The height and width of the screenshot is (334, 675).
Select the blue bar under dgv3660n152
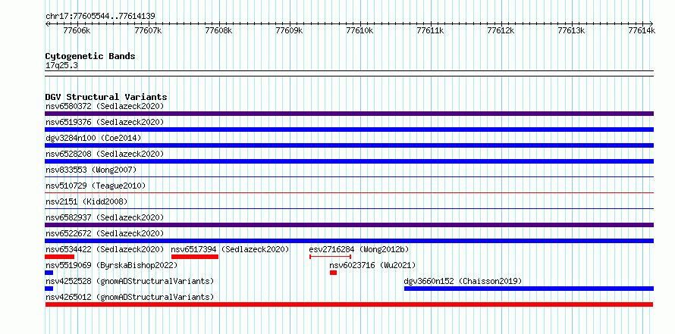point(529,289)
